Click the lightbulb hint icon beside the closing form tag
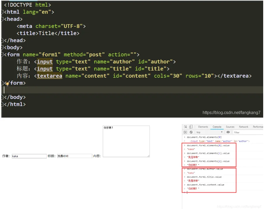 (7, 84)
